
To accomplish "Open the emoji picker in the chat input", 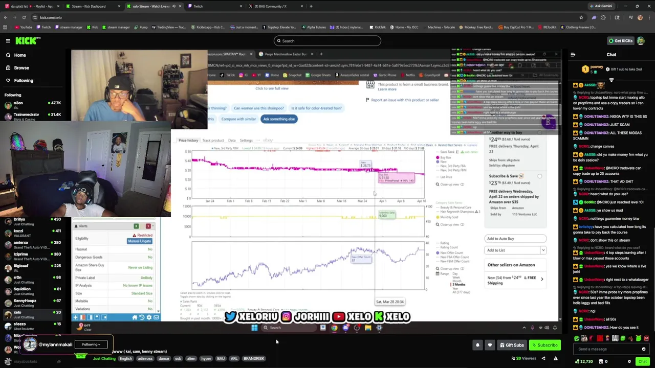I will 644,349.
